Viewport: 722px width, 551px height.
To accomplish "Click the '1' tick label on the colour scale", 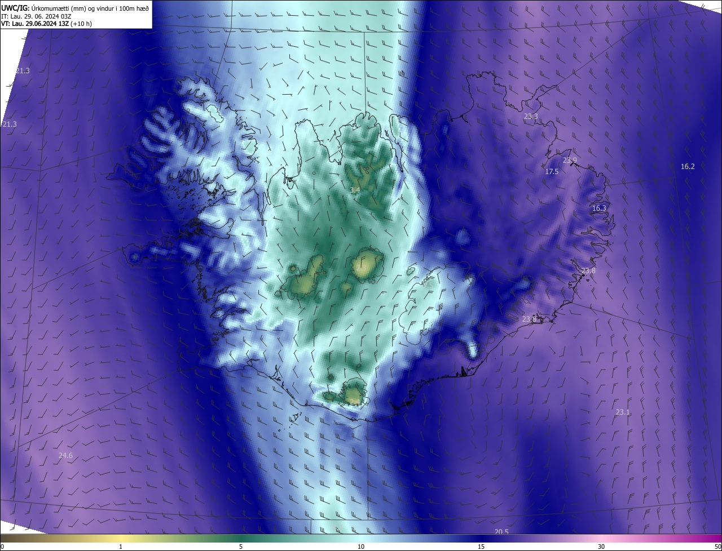I will click(x=121, y=546).
